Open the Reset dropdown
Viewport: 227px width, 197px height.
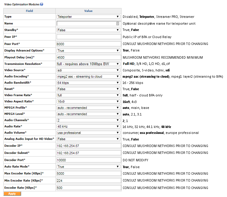coord(88,89)
